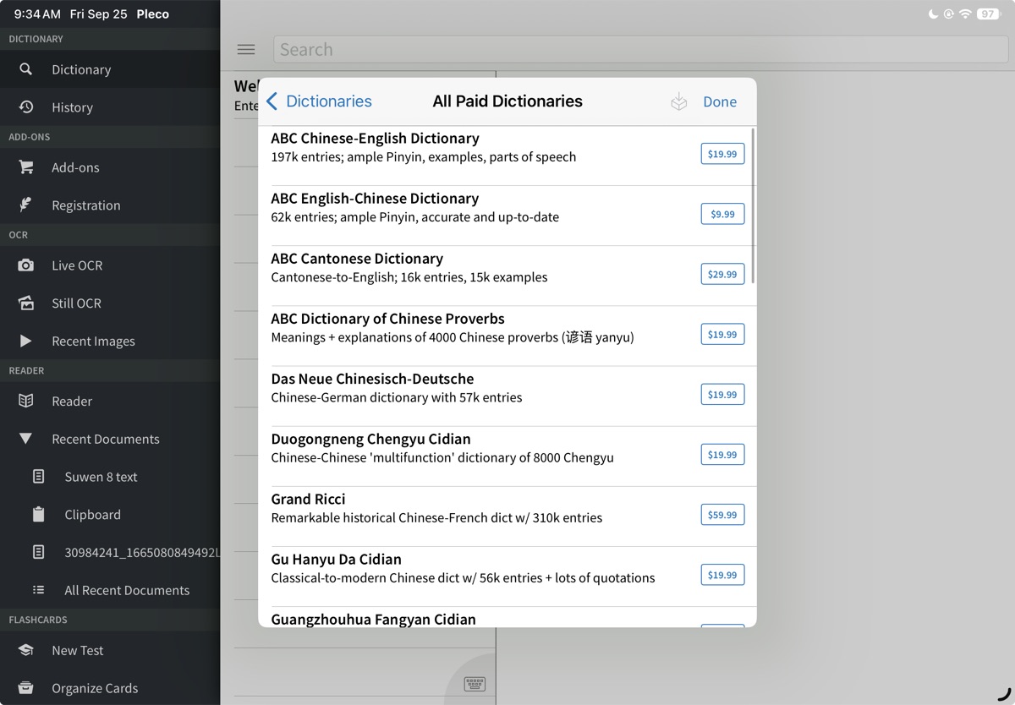Tap Done to close the dialog
The image size is (1015, 705).
[x=720, y=101]
